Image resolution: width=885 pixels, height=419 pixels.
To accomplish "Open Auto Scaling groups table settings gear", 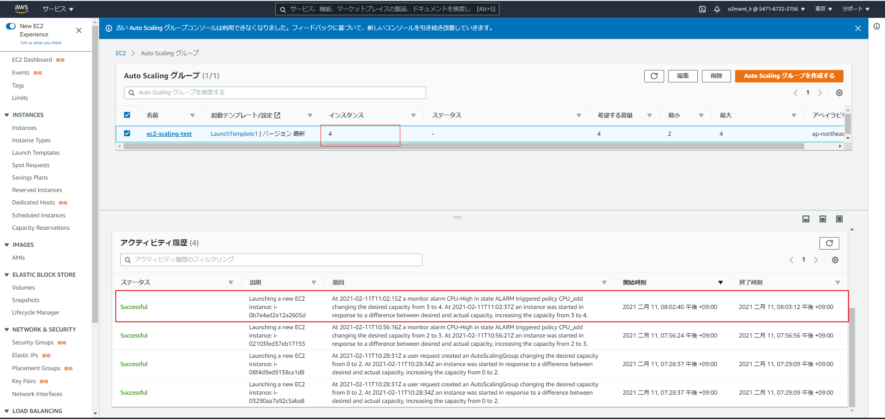I will click(839, 93).
